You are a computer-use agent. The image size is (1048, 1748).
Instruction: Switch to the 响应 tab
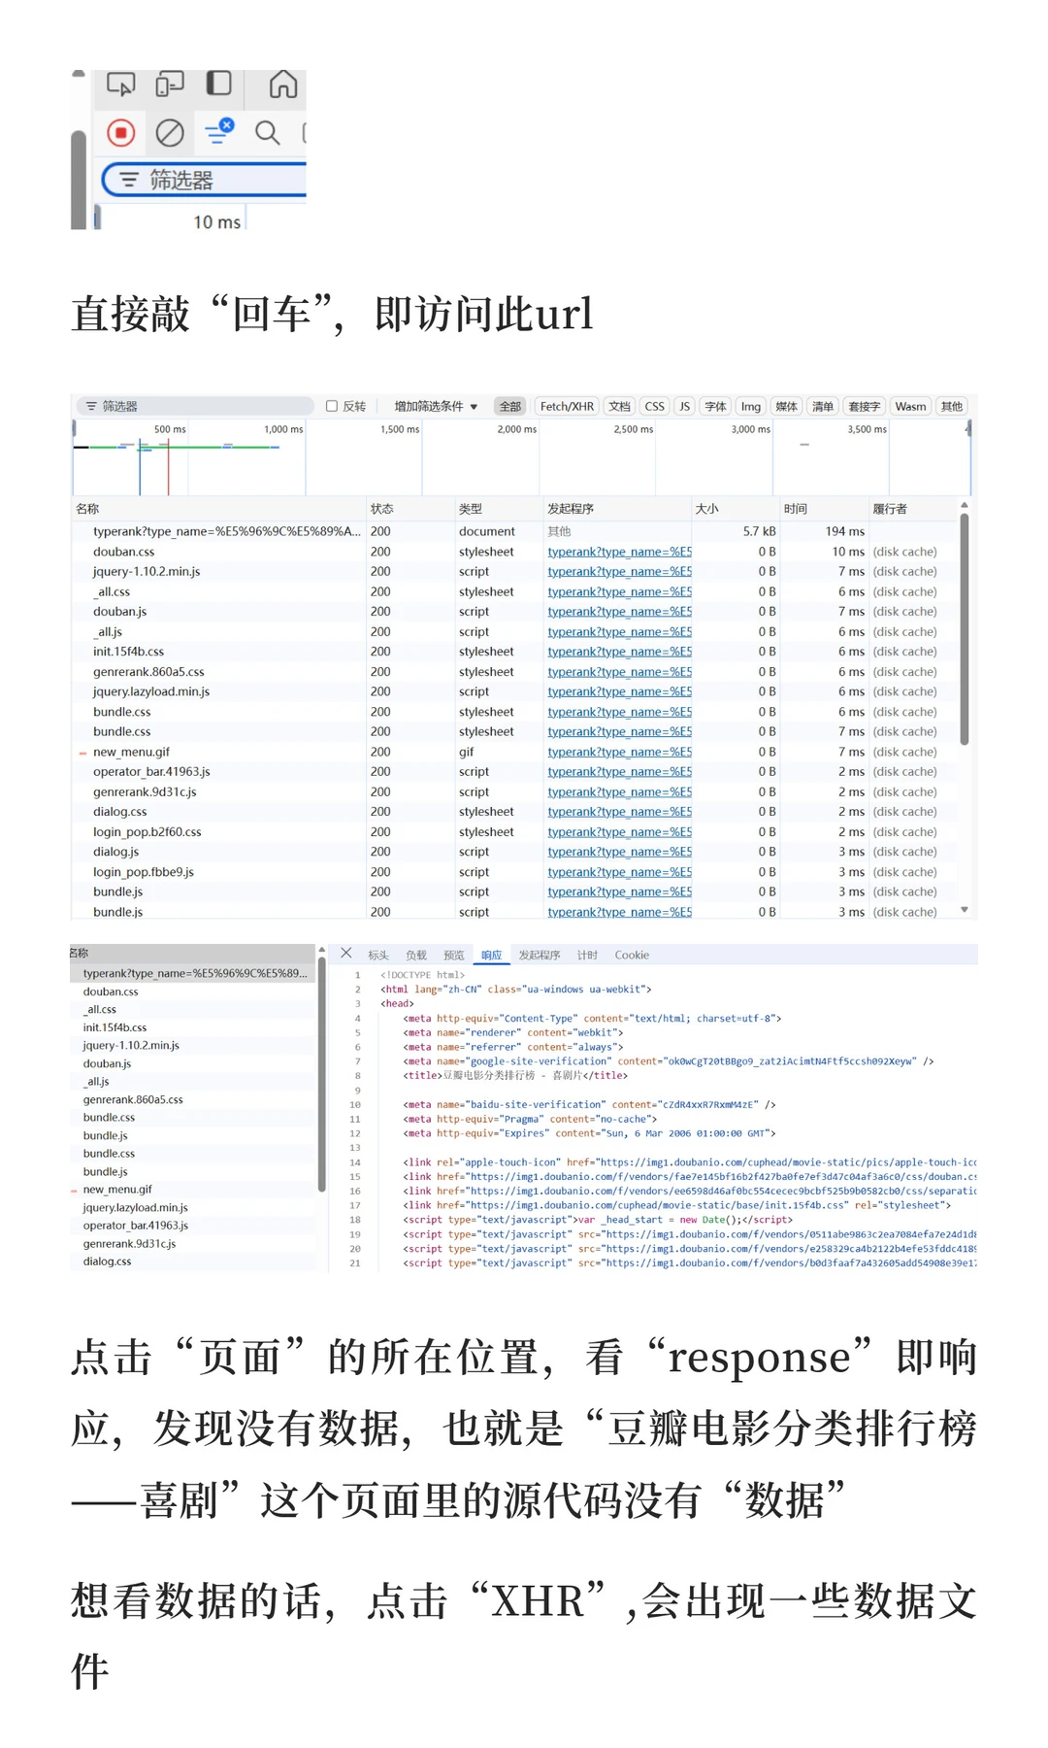[x=492, y=955]
